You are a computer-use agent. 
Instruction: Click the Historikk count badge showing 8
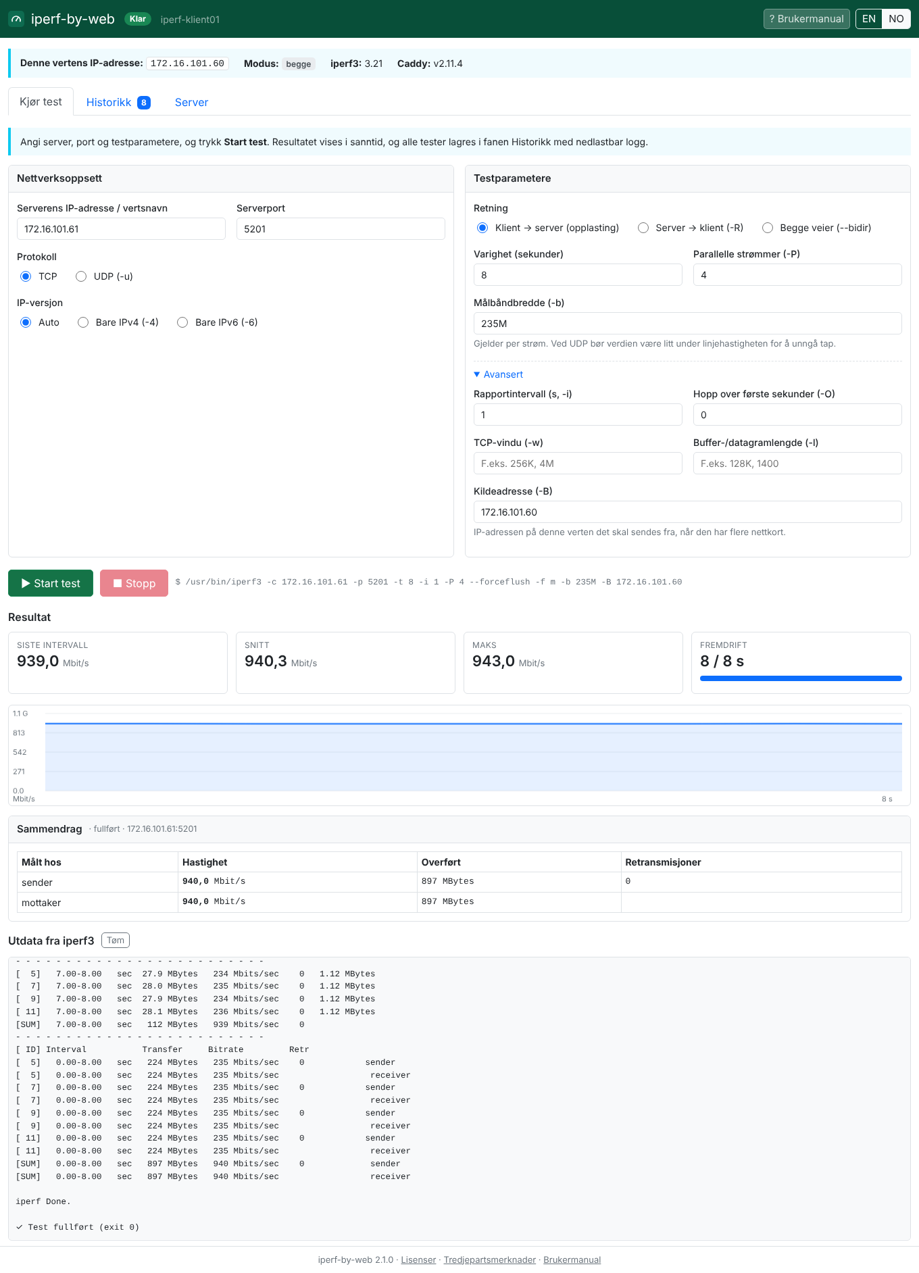click(x=144, y=103)
